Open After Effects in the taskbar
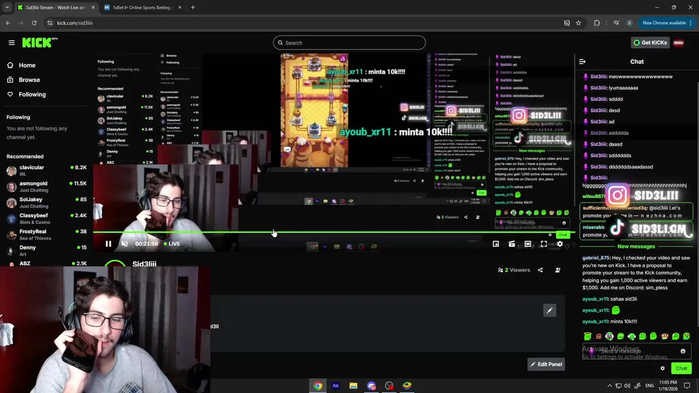This screenshot has height=393, width=699. pos(335,386)
